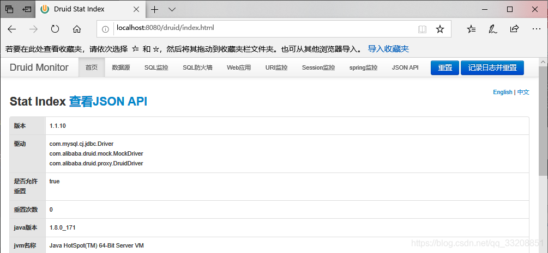548x253 pixels.
Task: Open the 数据源 menu item
Action: click(121, 67)
